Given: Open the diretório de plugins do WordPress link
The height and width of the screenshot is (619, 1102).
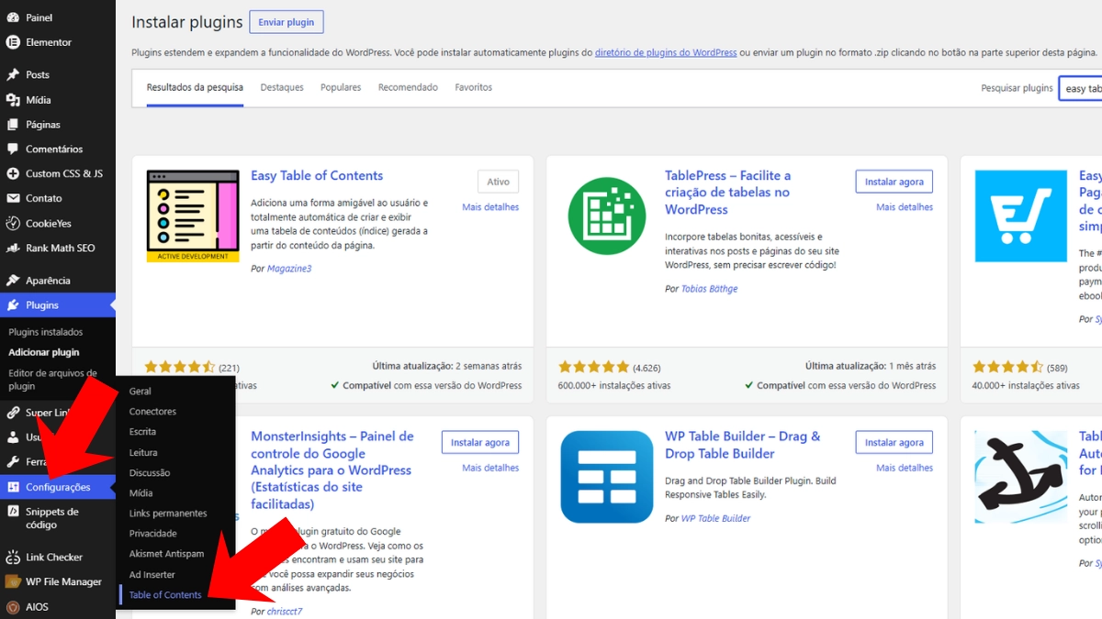Looking at the screenshot, I should pyautogui.click(x=666, y=53).
